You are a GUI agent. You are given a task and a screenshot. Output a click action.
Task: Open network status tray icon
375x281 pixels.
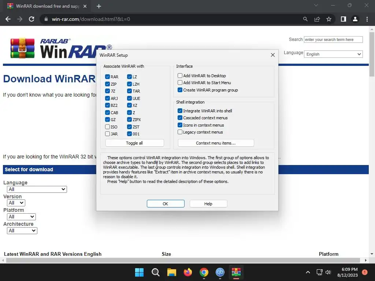[319, 272]
